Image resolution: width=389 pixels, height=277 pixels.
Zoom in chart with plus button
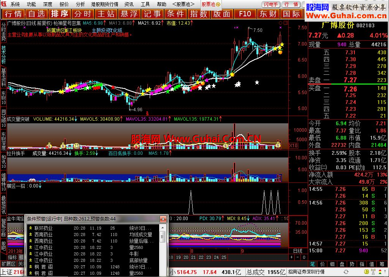click(x=292, y=257)
